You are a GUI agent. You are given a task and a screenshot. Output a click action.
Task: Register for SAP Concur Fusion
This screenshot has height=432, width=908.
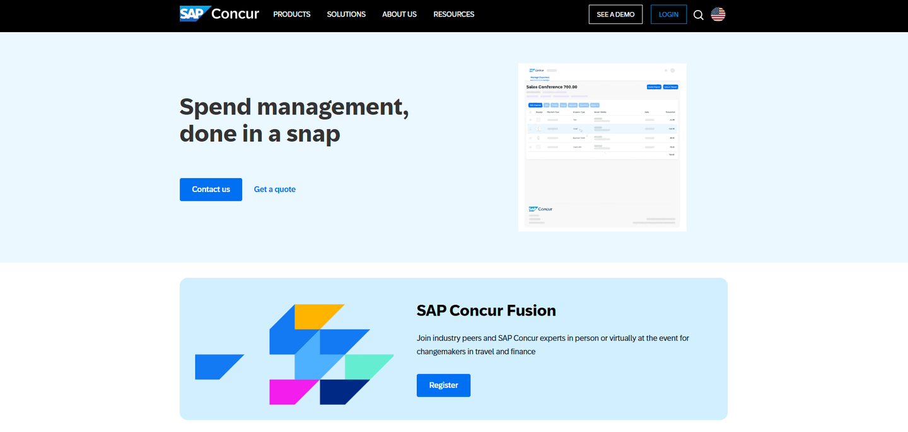click(x=443, y=385)
